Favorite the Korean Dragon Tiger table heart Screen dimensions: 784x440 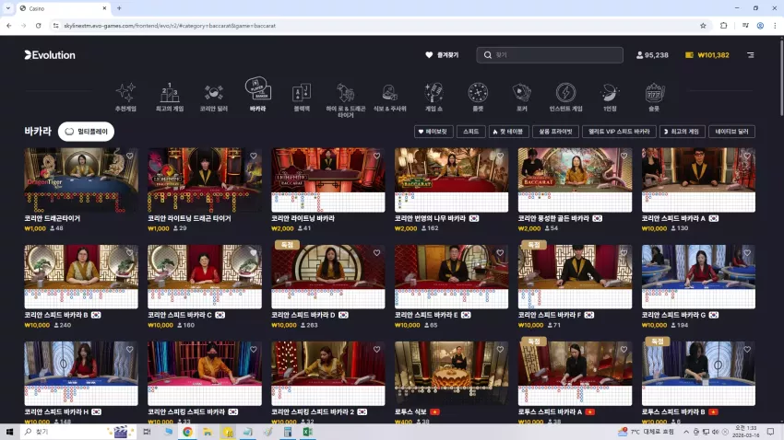(129, 156)
